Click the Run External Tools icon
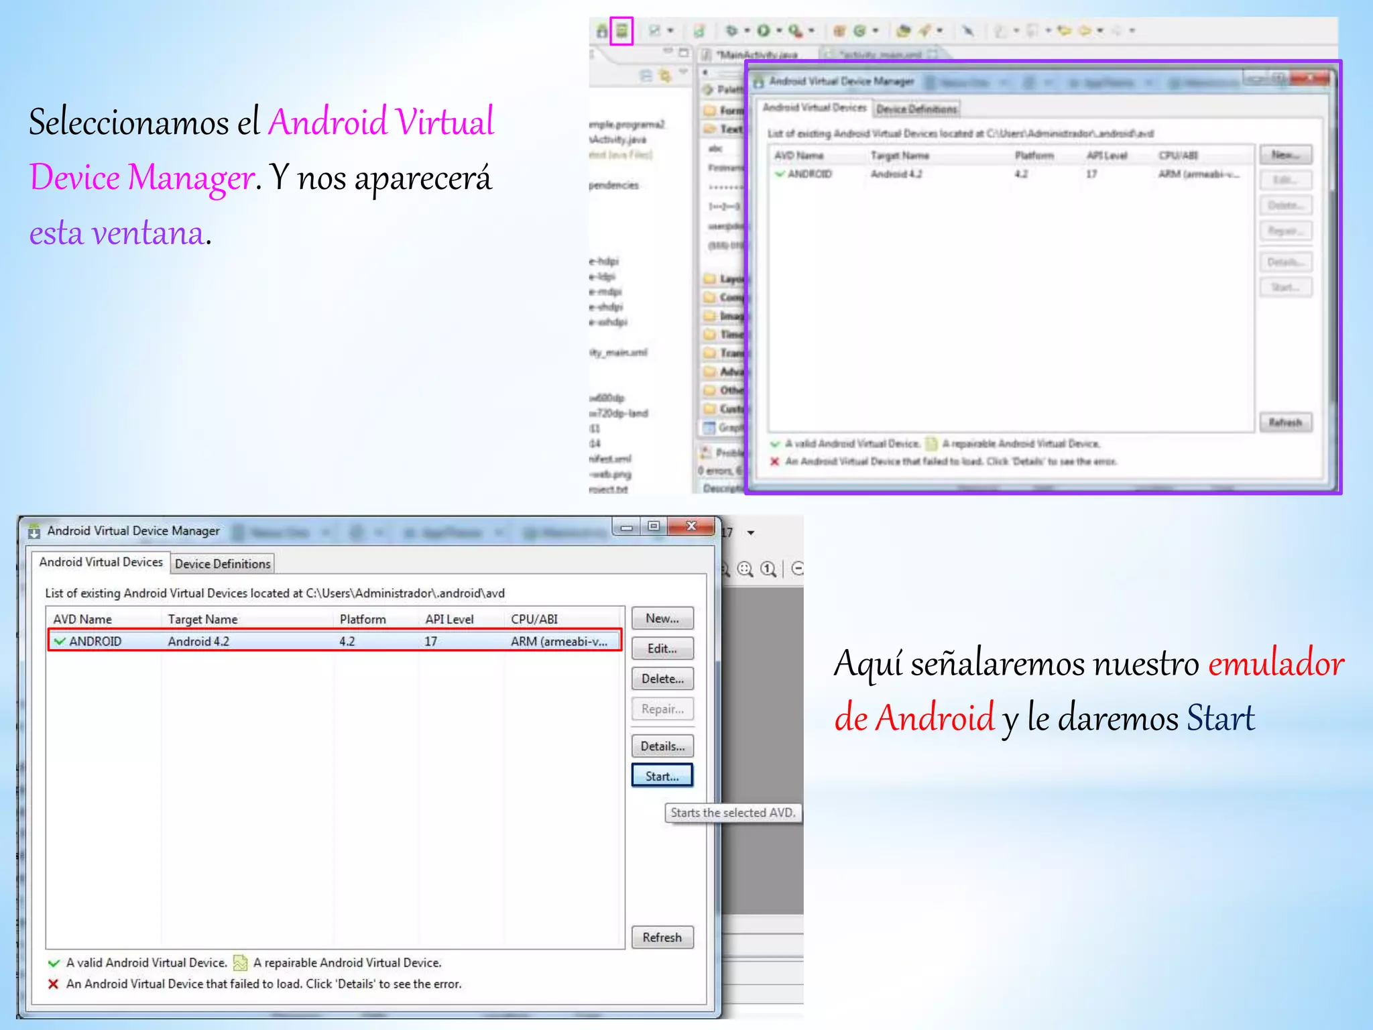Screen dimensions: 1373x1030 tap(795, 31)
